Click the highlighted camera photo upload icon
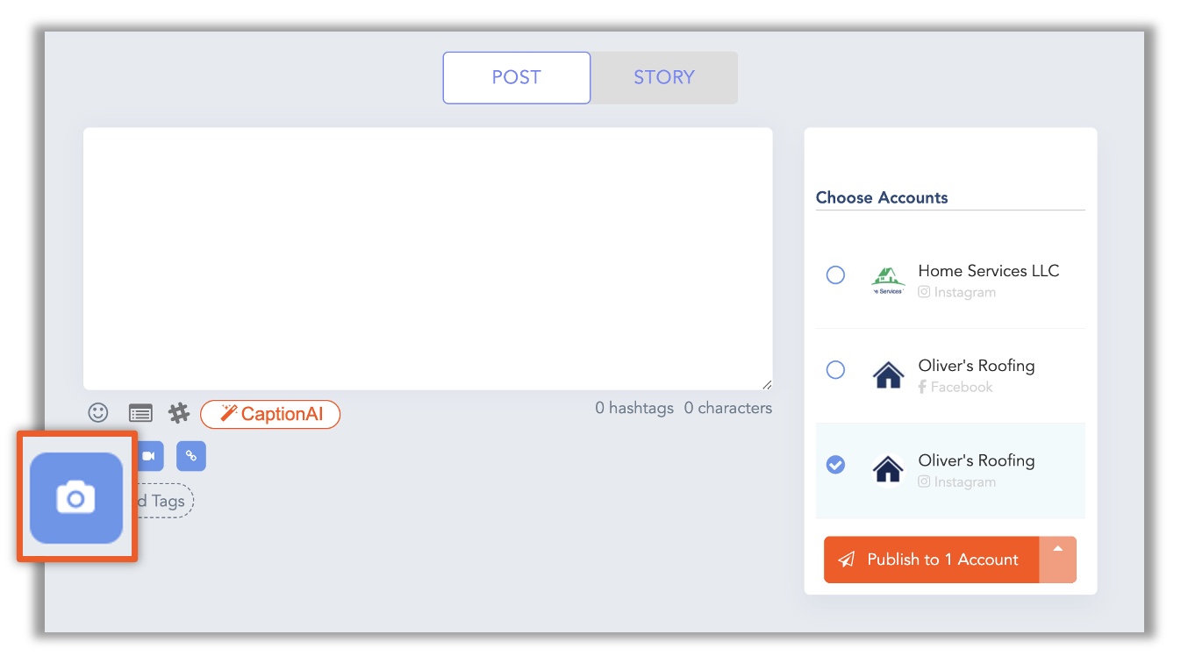 coord(76,498)
